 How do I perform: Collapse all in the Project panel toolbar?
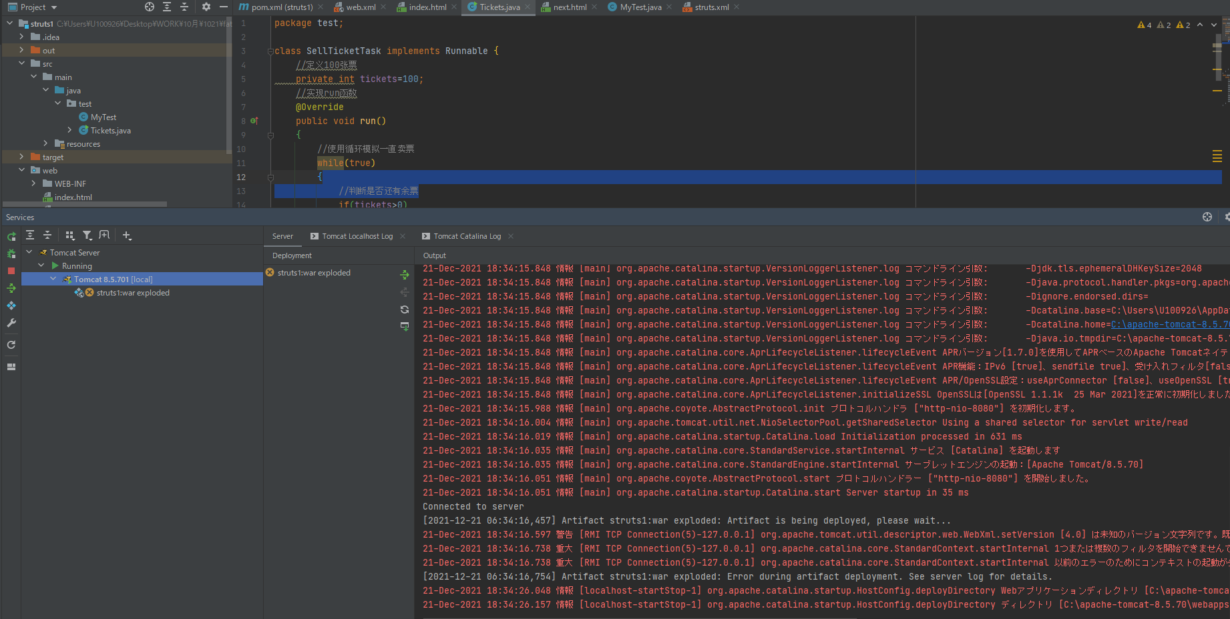pyautogui.click(x=184, y=7)
